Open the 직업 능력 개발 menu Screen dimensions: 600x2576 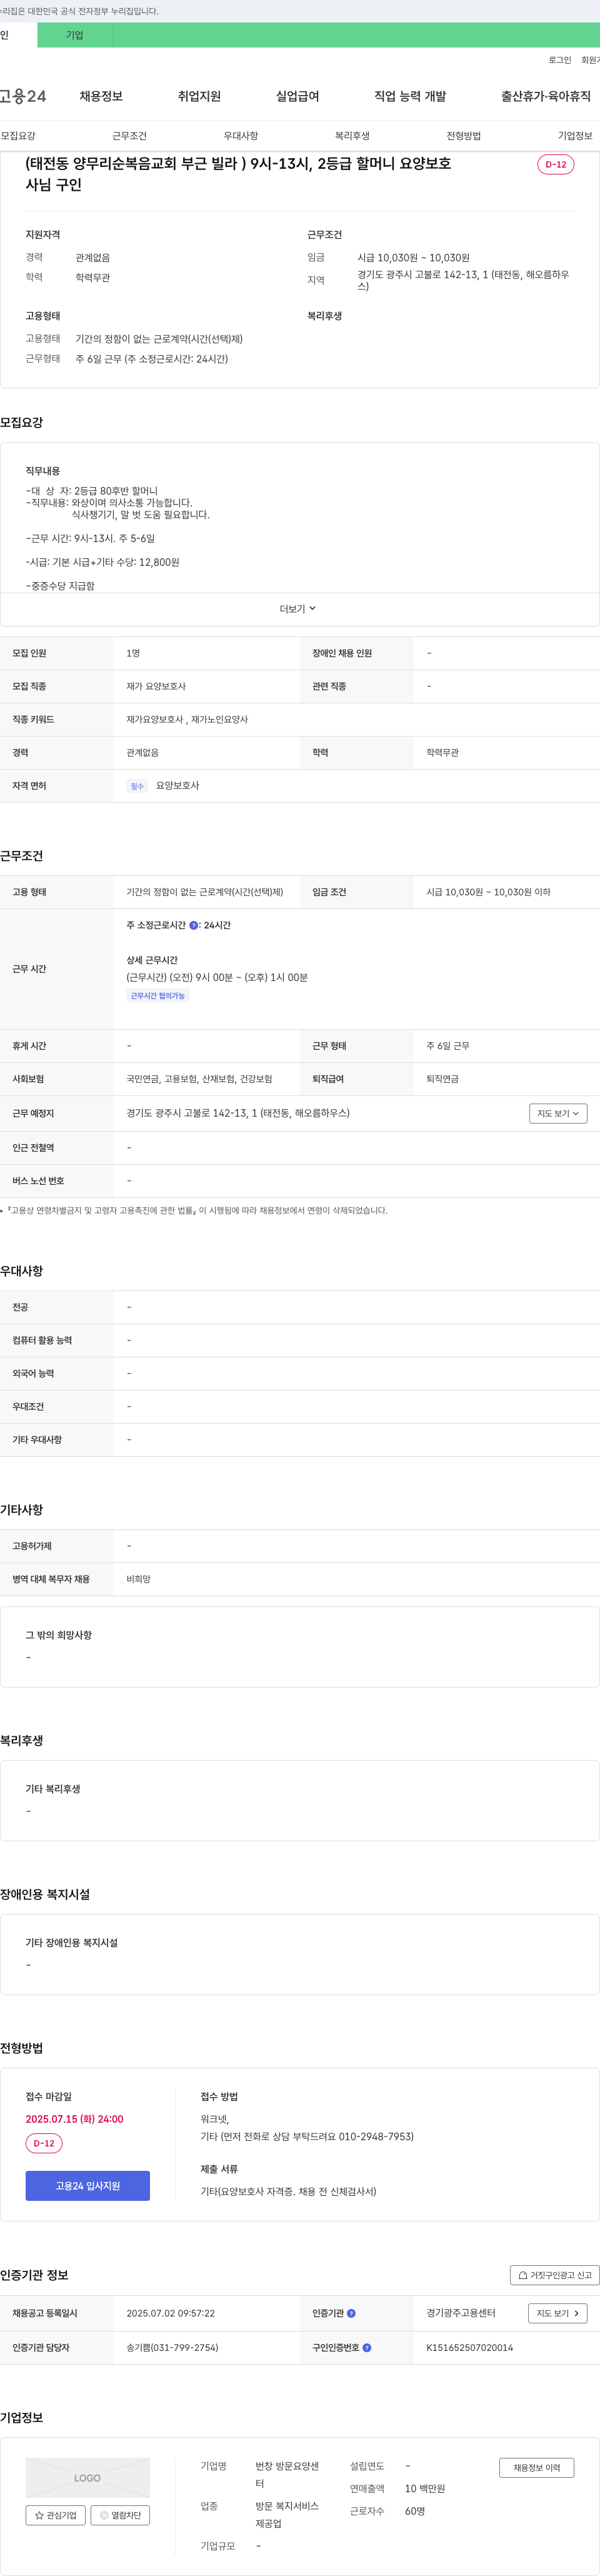coord(410,96)
